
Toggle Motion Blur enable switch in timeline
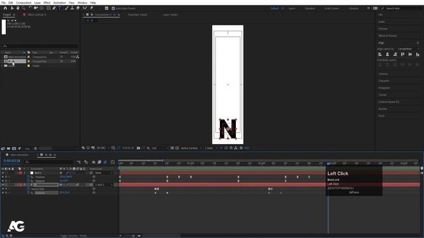pos(105,162)
